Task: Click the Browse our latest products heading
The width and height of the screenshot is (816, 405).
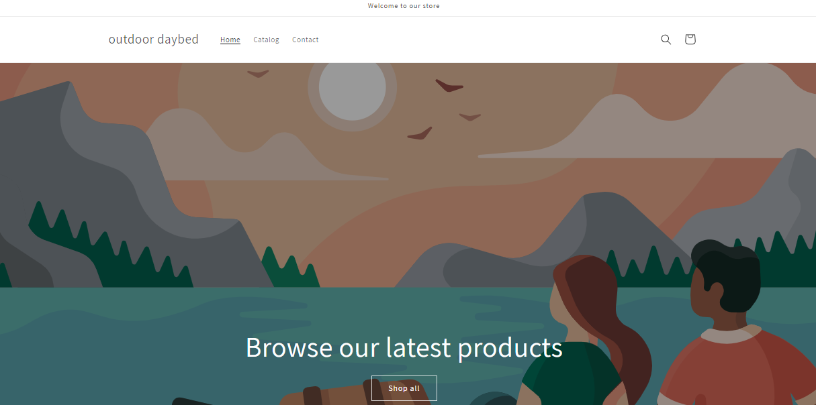Action: click(404, 347)
